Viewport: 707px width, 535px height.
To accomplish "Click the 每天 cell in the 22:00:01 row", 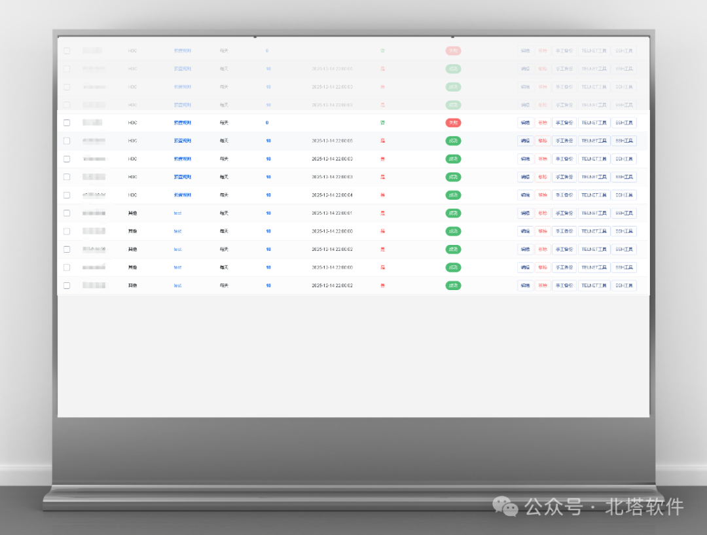I will [x=224, y=213].
